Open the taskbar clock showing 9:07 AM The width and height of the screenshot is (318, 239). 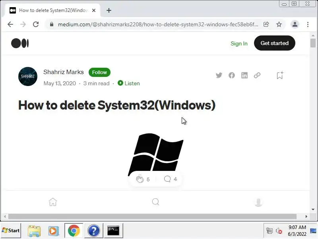coord(297,231)
